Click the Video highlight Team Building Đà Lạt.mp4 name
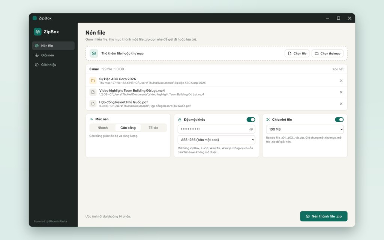The image size is (384, 240). click(132, 91)
